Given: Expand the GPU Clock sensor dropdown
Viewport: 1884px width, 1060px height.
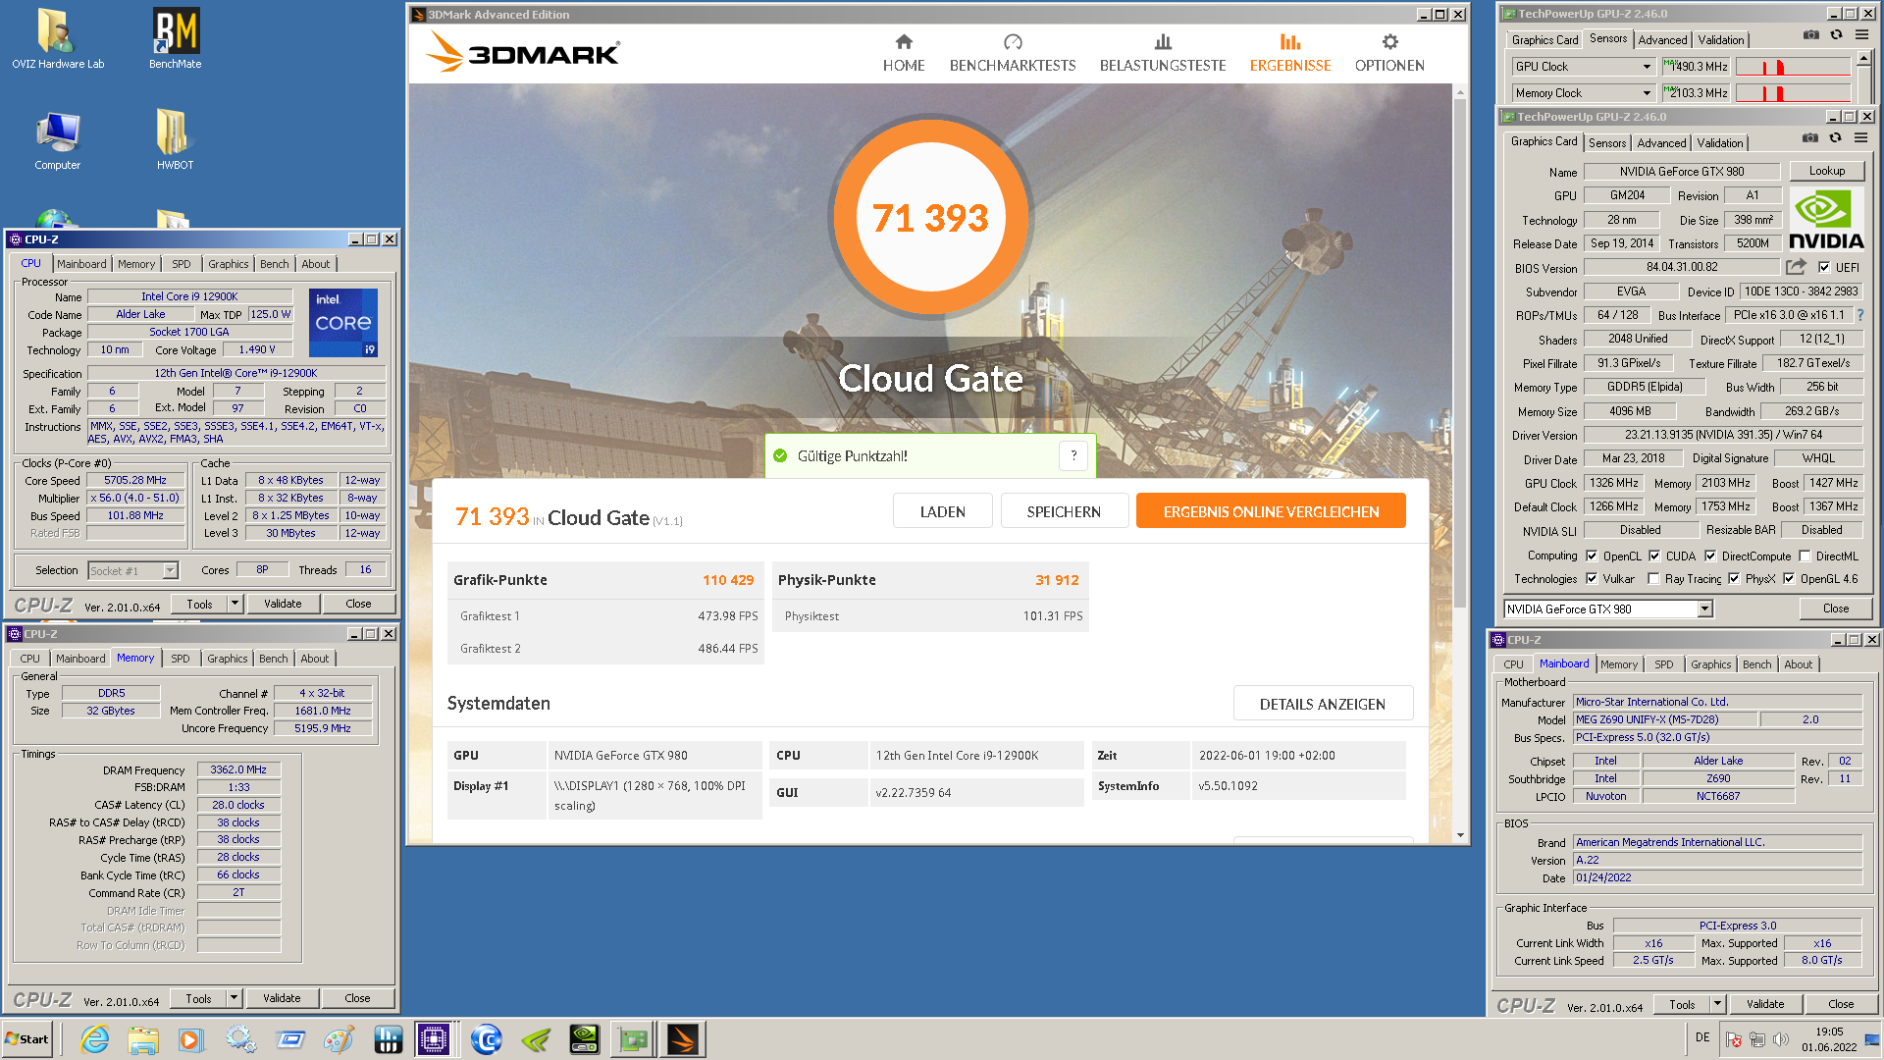Looking at the screenshot, I should [x=1647, y=67].
